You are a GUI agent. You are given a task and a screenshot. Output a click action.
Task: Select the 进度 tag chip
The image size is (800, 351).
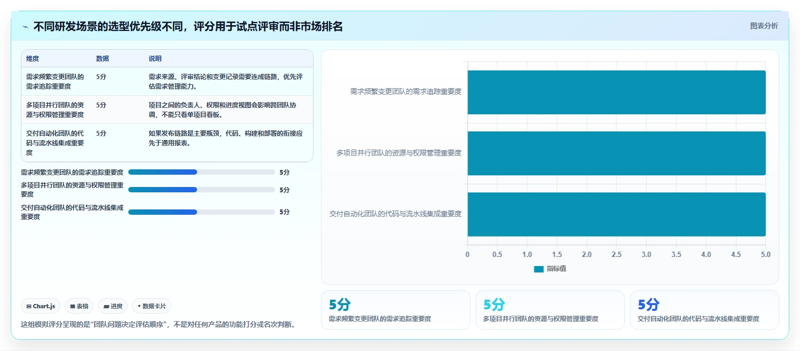(x=113, y=306)
